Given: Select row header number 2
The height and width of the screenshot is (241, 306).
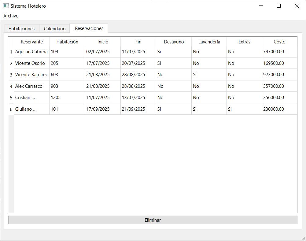Looking at the screenshot, I should click(11, 63).
